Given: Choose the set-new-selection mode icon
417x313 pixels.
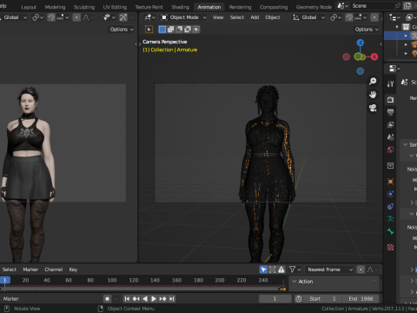Looking at the screenshot, I should click(162, 29).
